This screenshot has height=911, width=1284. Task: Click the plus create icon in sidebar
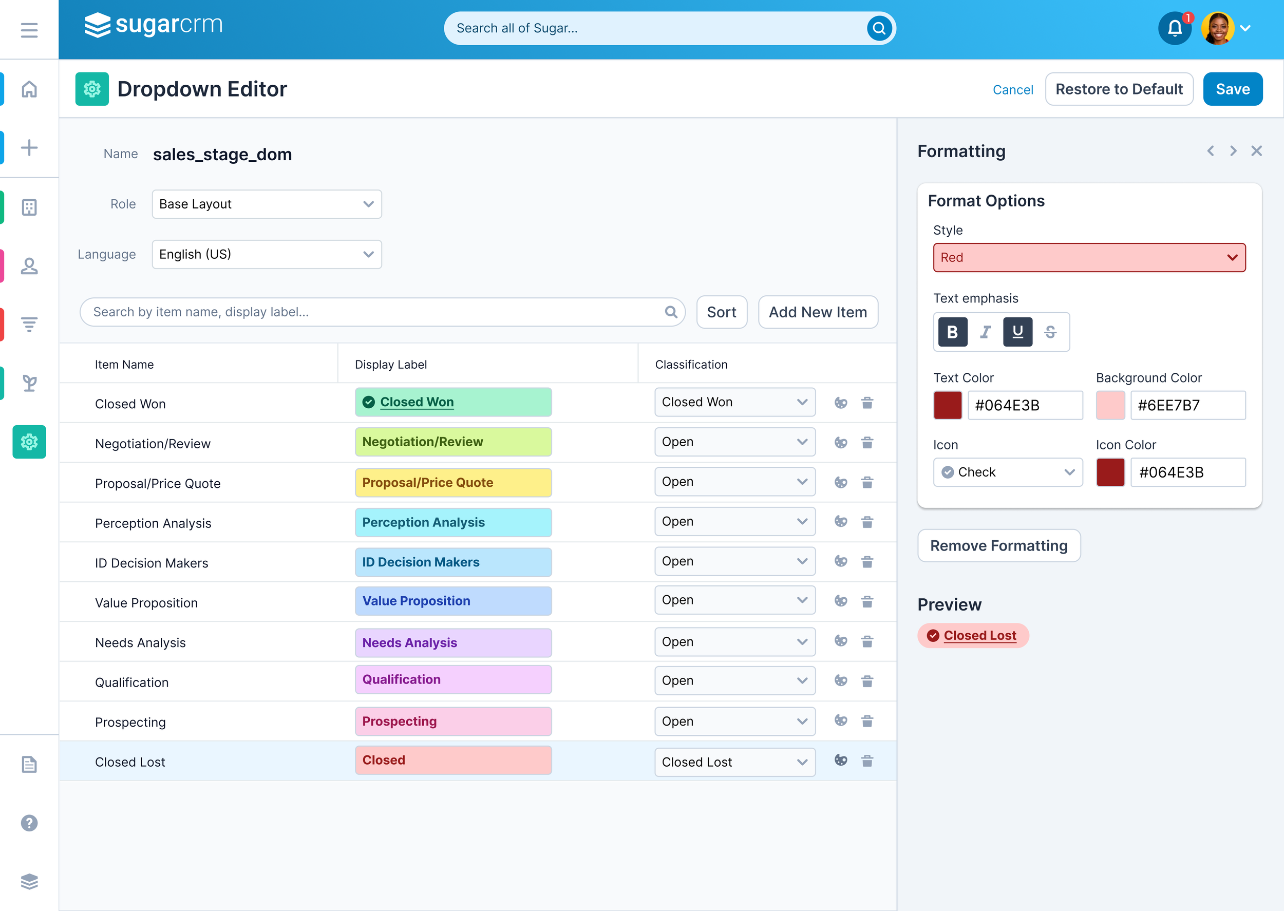[29, 148]
